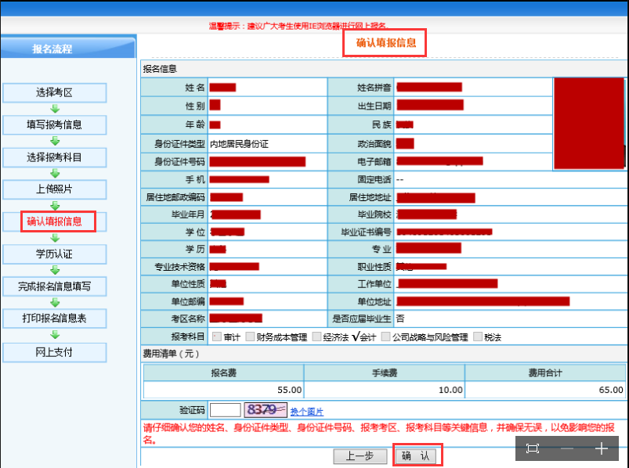Click the 8379 captcha image
This screenshot has height=468, width=629.
point(264,410)
